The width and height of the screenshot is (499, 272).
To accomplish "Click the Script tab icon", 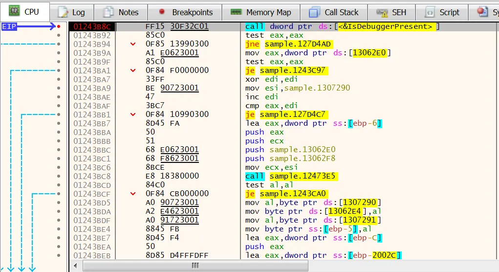I will point(430,12).
